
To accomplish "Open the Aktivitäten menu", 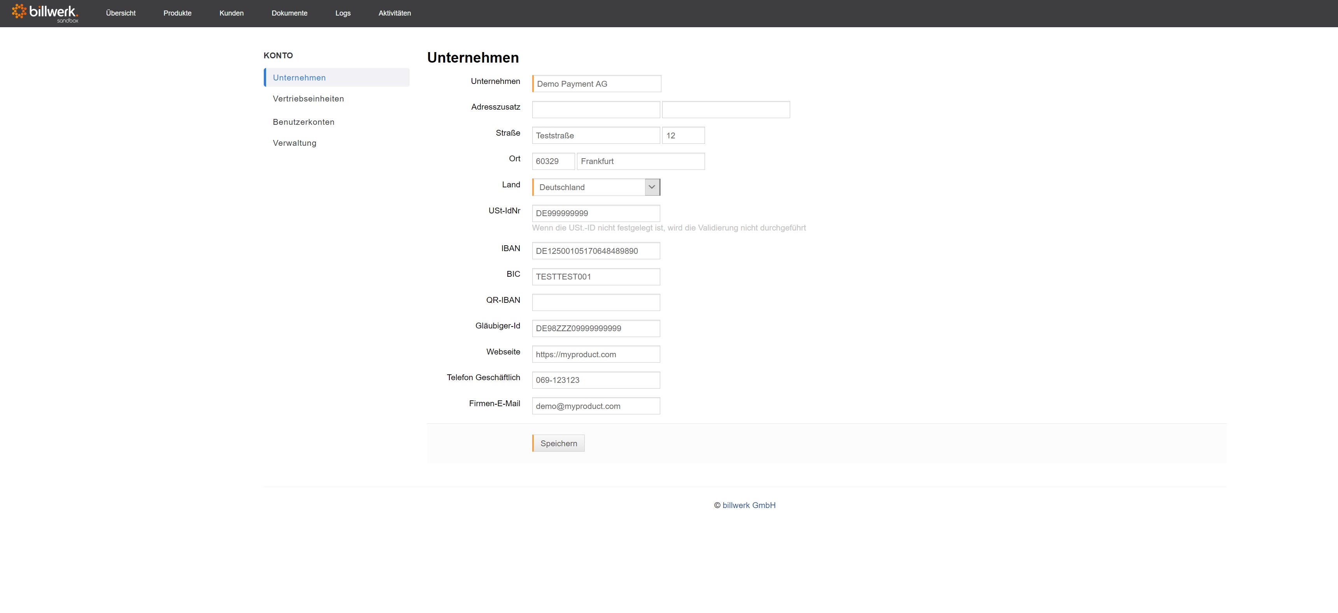I will (394, 13).
